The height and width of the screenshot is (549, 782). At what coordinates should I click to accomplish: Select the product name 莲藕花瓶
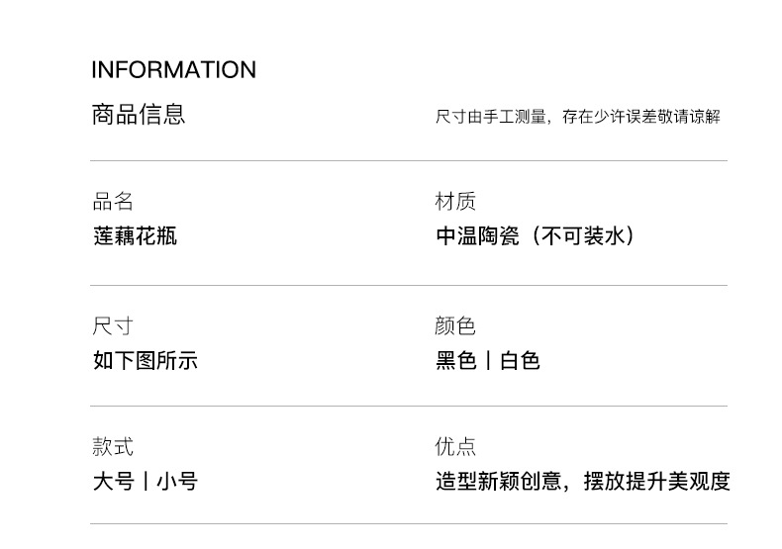tap(135, 236)
